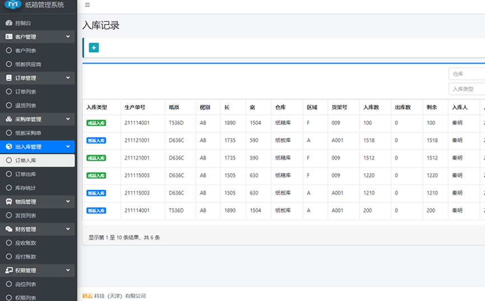Click the circle icon beside 订单列表
Viewport: 485px width, 301px height.
pyautogui.click(x=9, y=92)
